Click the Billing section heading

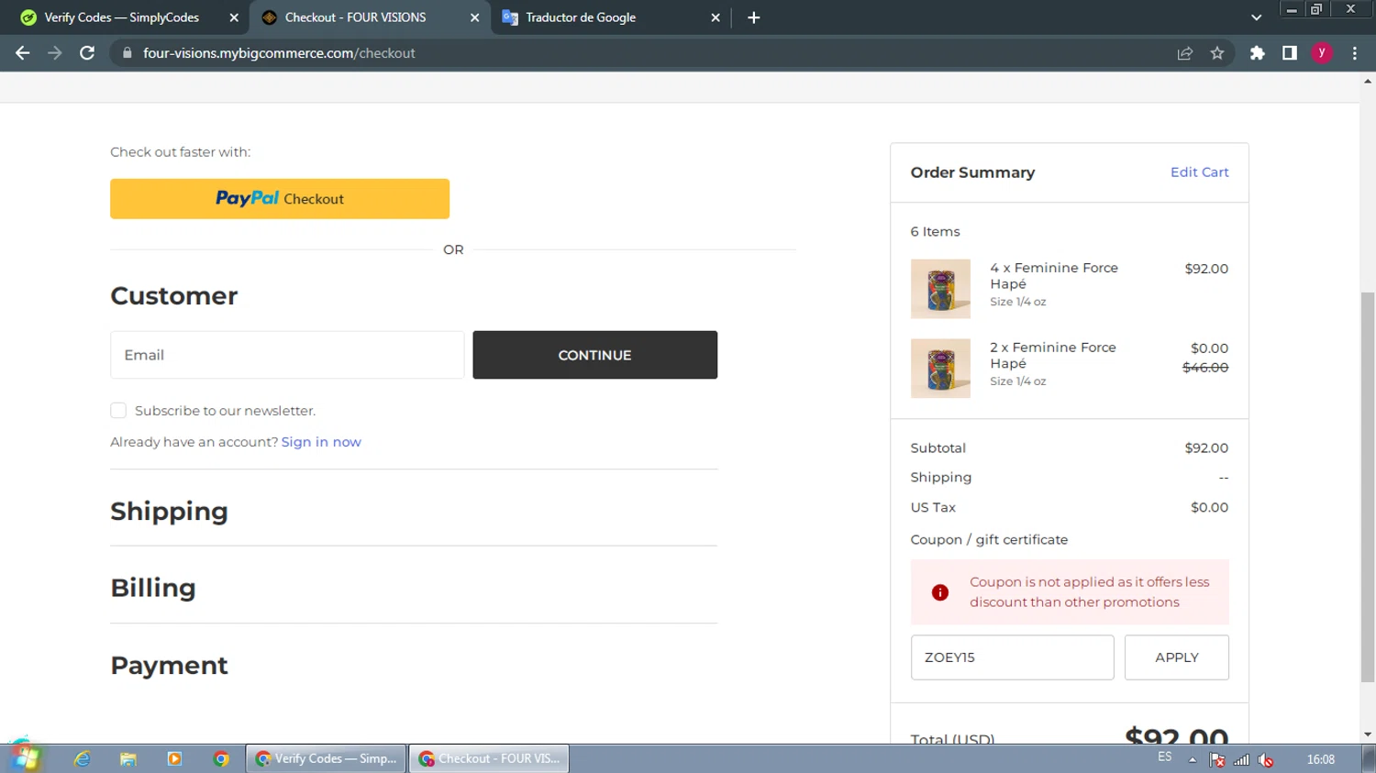point(153,588)
